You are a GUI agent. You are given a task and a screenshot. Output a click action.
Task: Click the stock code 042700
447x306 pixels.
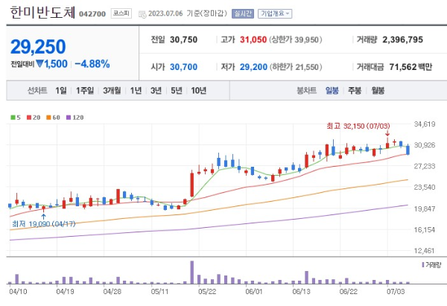[x=92, y=14]
